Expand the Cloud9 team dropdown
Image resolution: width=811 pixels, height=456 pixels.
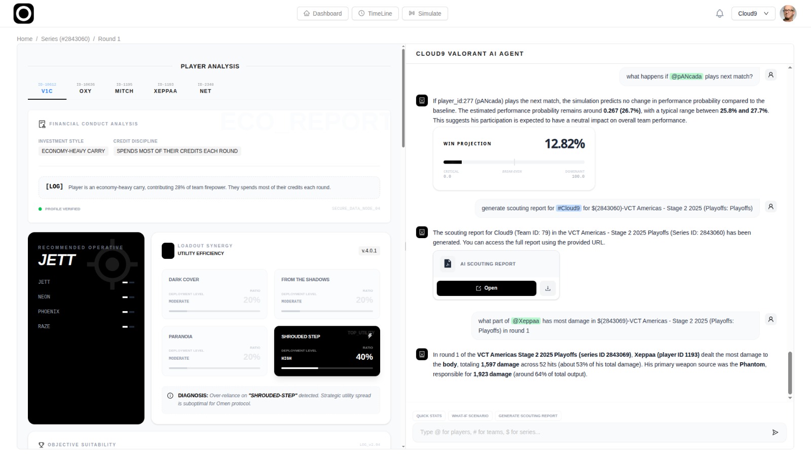click(753, 14)
